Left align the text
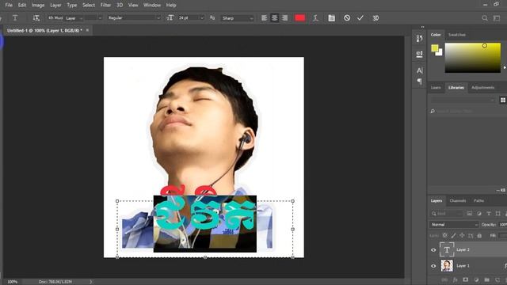Image resolution: width=507 pixels, height=285 pixels. 264,18
